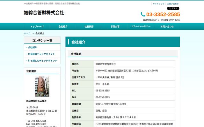Image resolution: width=204 pixels, height=127 pixels.
Task: Click the 会社名 label cell
Action: [82, 64]
